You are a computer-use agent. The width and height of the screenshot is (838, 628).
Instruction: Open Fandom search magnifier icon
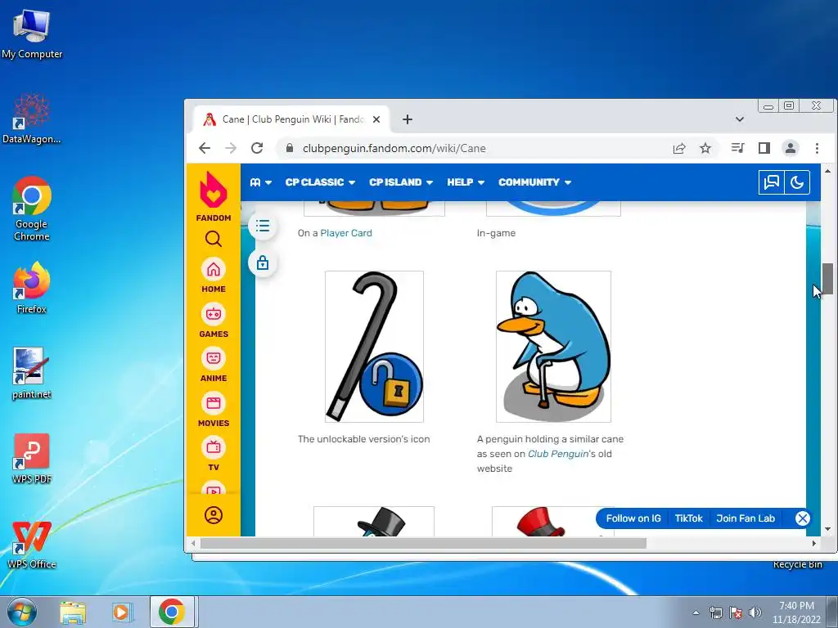tap(214, 239)
